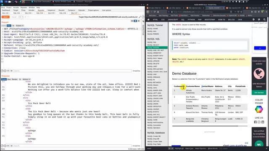Screen dimensions: 269x151
Task: Go to previous request with back arrow
Action: click(20, 17)
